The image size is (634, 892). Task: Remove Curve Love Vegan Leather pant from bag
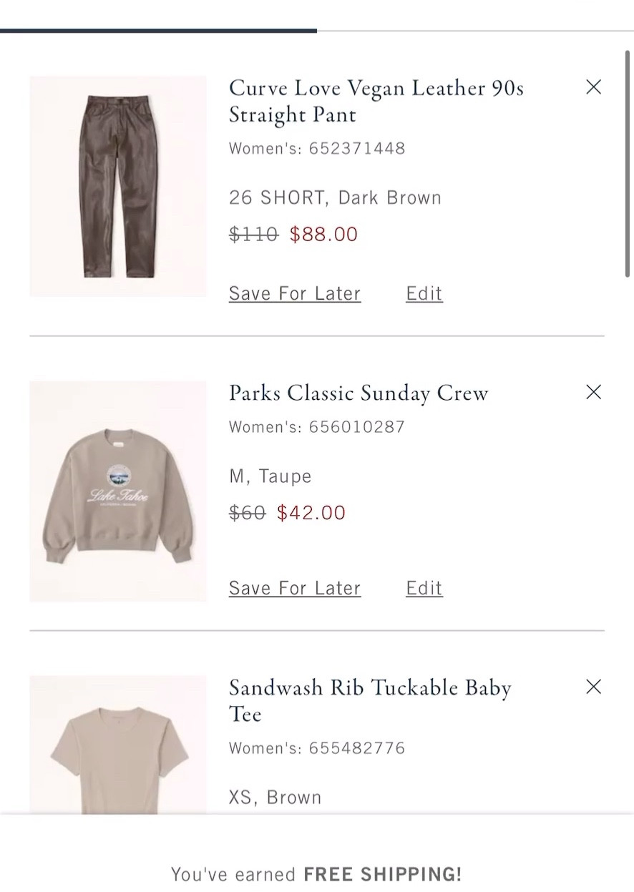coord(593,87)
